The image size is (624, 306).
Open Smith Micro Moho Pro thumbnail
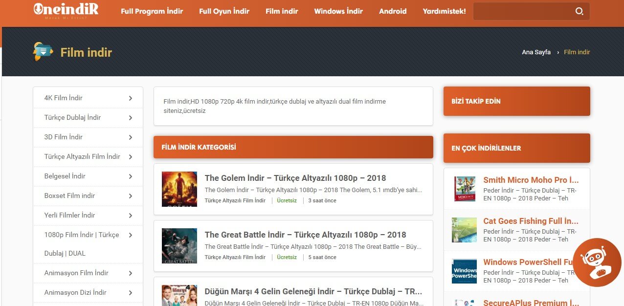pos(465,189)
